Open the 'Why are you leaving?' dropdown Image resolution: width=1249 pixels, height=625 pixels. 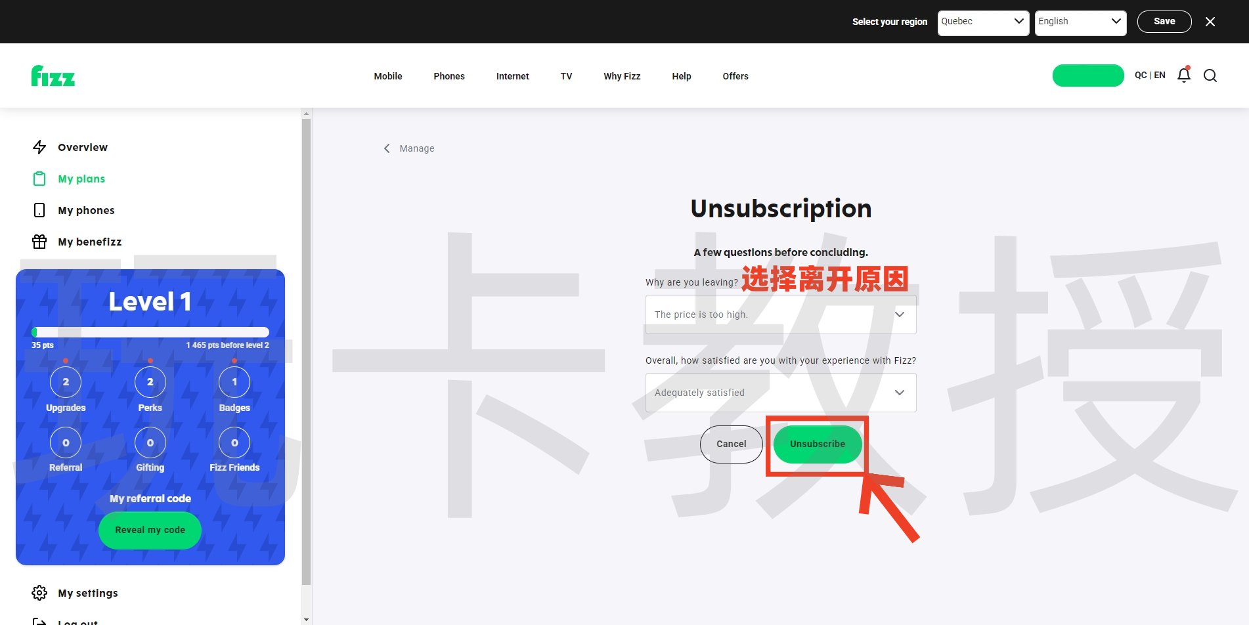tap(780, 314)
